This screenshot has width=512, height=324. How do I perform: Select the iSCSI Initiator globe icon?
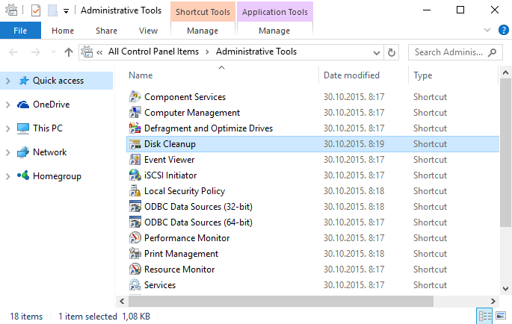point(135,175)
